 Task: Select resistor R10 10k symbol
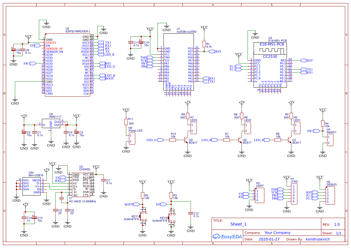coord(173,140)
